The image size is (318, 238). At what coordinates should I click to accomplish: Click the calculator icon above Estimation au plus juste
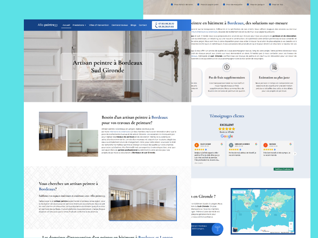274,67
